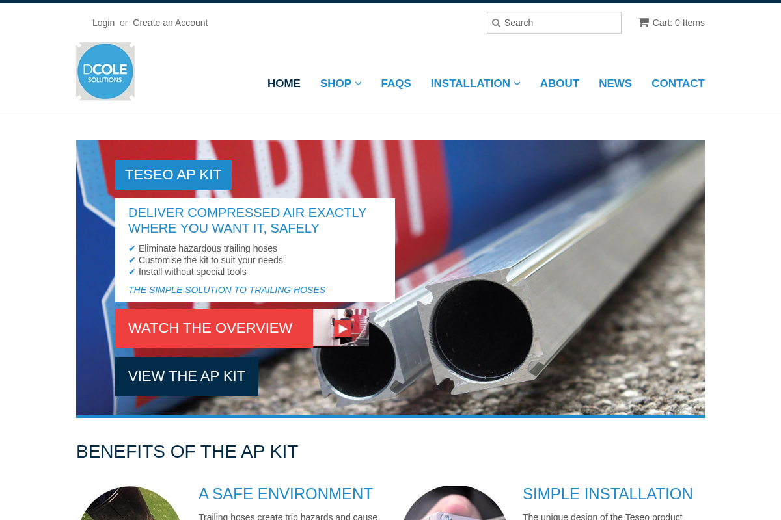Switch to the HOME menu item
781x520 pixels.
284,83
